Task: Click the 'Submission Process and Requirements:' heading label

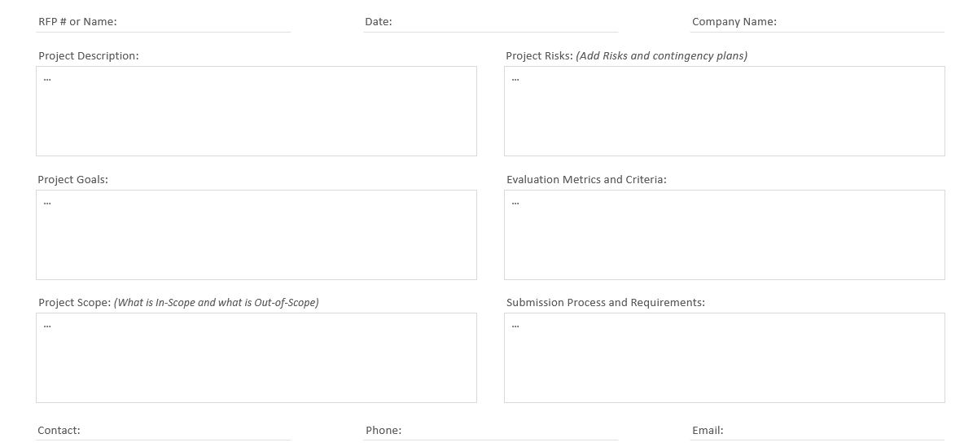Action: click(606, 303)
